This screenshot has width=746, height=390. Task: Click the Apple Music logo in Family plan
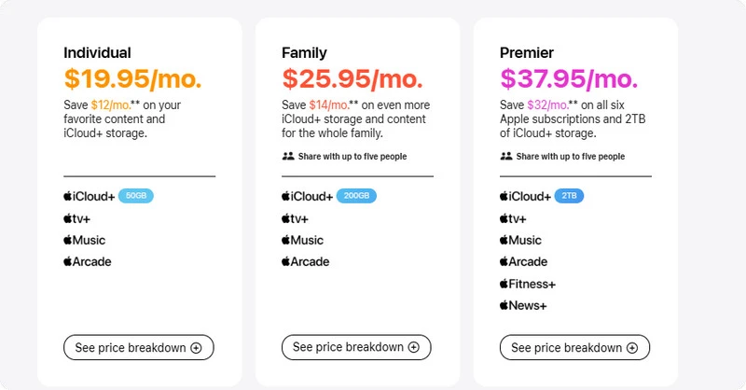[302, 240]
